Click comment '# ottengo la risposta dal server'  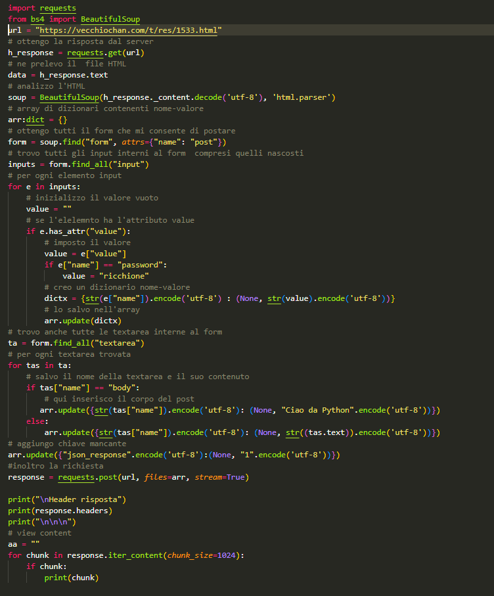81,41
